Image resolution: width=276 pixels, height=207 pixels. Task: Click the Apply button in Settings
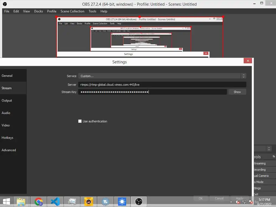coord(239,198)
